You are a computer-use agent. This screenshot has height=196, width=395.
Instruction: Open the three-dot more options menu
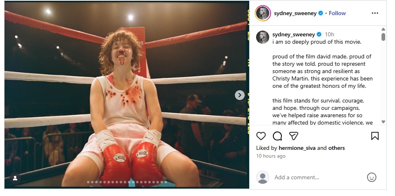tap(375, 13)
